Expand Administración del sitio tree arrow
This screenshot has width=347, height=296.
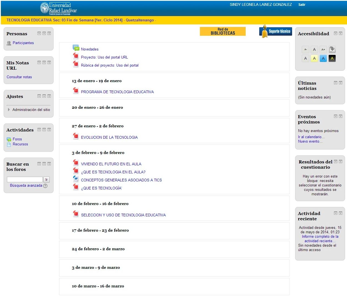tap(9, 110)
